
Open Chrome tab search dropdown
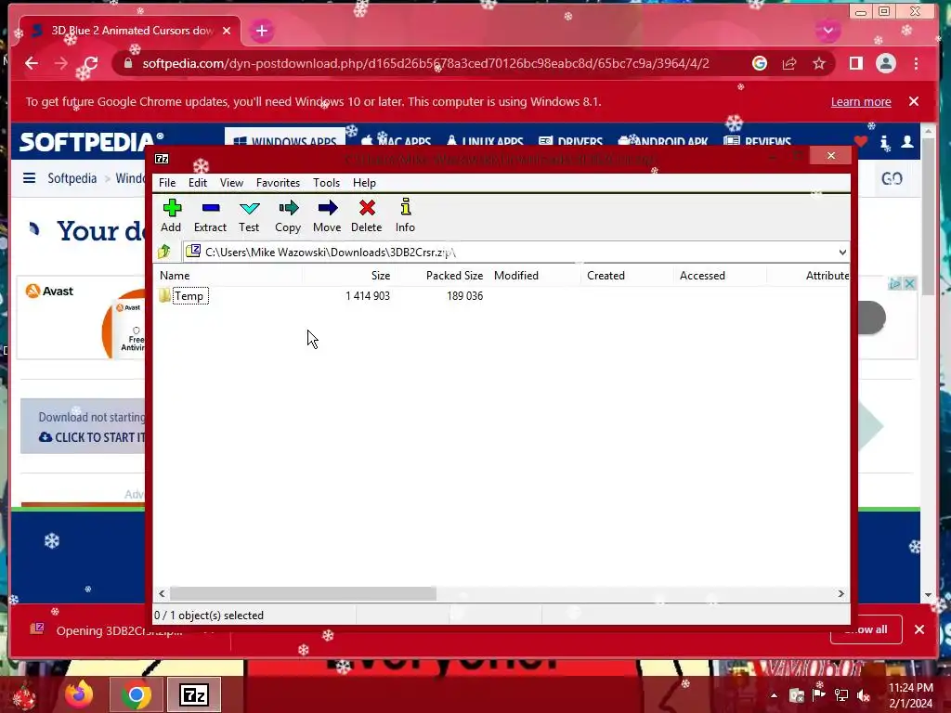[827, 31]
